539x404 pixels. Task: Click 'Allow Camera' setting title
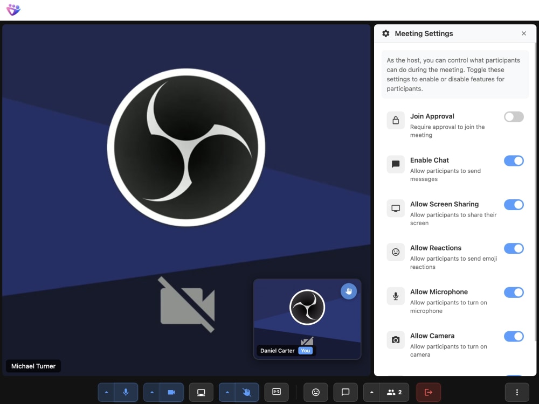(x=432, y=336)
